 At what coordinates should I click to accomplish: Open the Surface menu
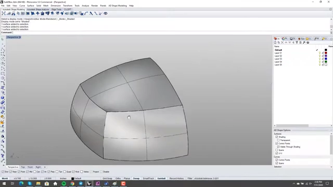31,6
